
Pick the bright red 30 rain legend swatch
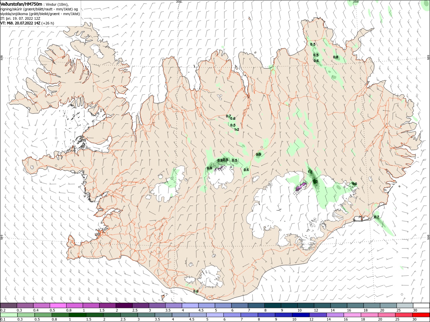point(421,315)
